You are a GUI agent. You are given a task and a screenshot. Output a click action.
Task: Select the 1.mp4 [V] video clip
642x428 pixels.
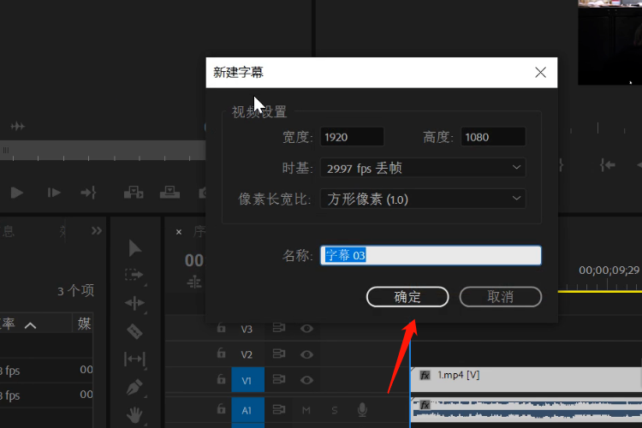tap(526, 379)
